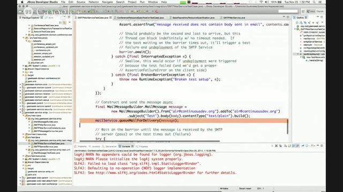The height and width of the screenshot is (192, 343).
Task: Open the Problems view tab
Action: point(81,147)
